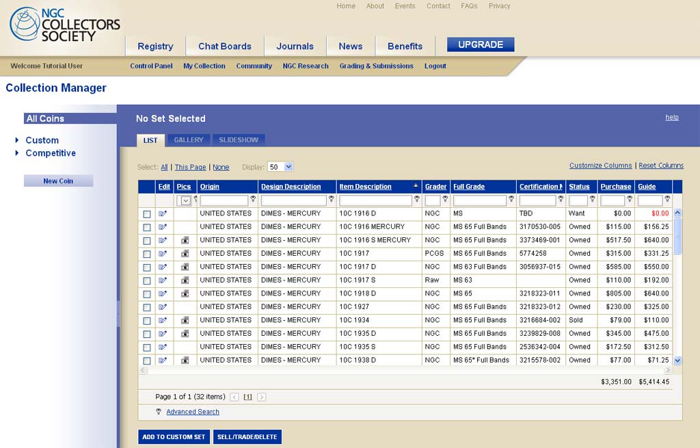Open the help link
Viewport: 700px width, 448px height.
click(x=672, y=118)
